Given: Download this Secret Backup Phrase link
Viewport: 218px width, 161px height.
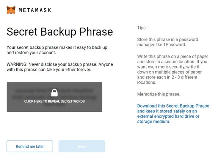Looking at the screenshot, I should point(173,114).
